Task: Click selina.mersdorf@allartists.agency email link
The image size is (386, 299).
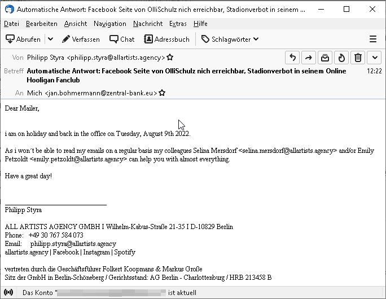Action: pyautogui.click(x=288, y=151)
